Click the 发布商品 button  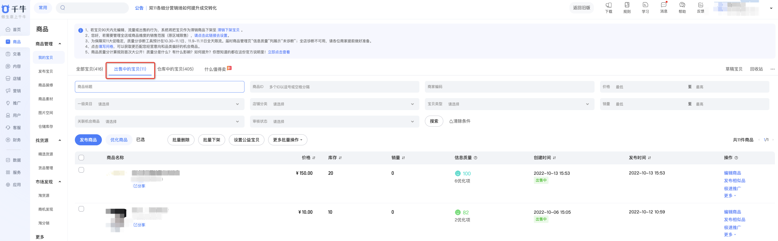coord(88,140)
